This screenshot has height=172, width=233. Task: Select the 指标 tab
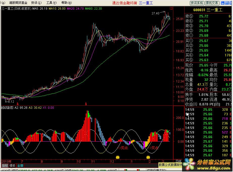tap(5, 165)
